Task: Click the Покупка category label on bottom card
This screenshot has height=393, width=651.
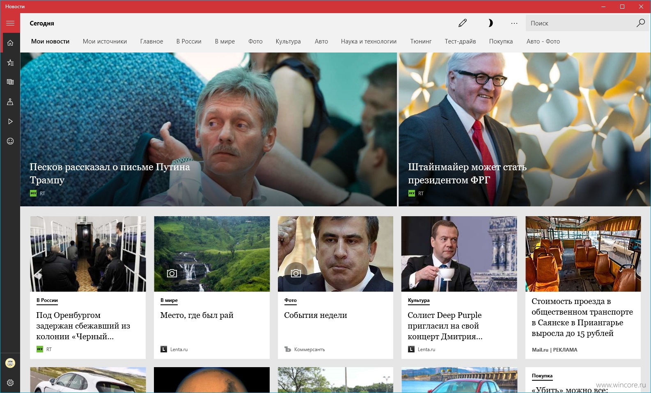Action: click(x=542, y=376)
